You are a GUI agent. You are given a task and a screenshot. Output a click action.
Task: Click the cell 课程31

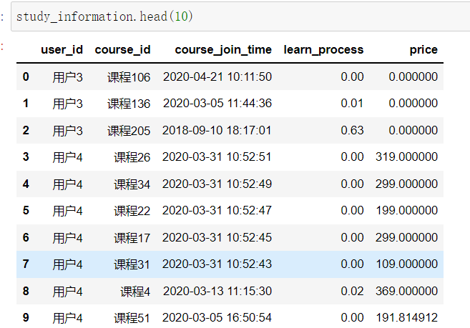132,264
